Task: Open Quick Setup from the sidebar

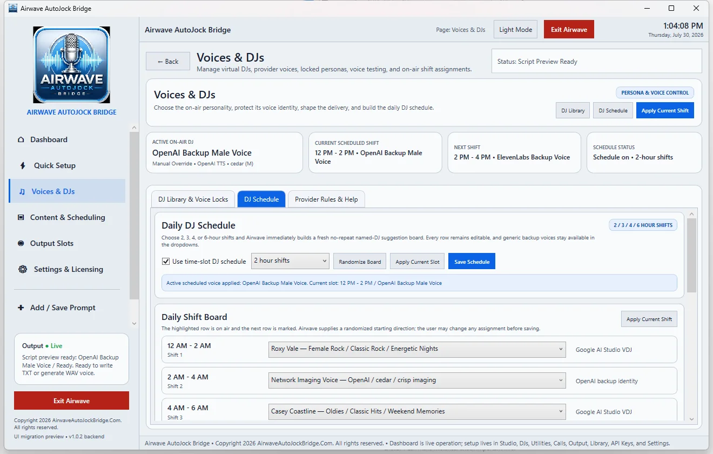Action: [x=67, y=165]
